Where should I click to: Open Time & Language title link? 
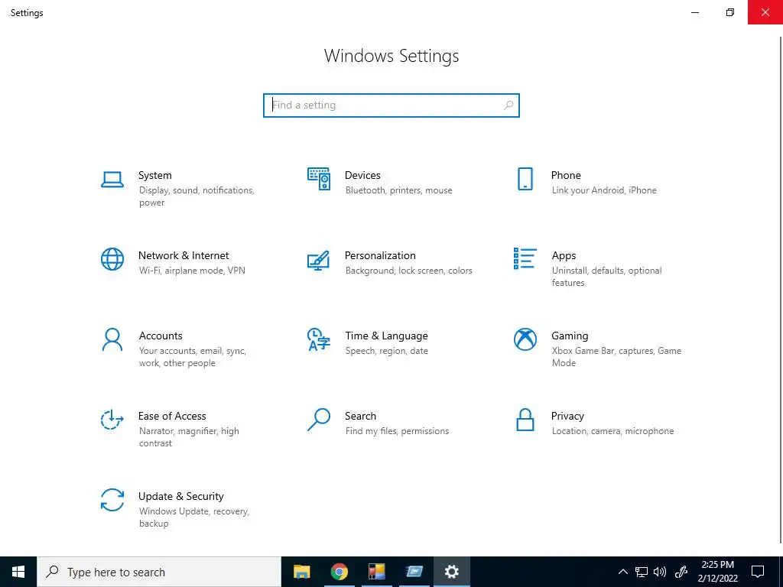point(386,336)
